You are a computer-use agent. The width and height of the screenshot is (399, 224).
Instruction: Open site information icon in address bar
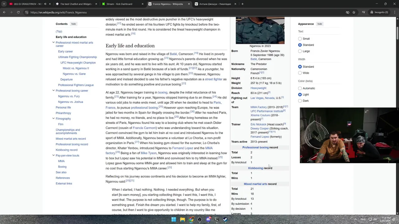pyautogui.click(x=27, y=12)
